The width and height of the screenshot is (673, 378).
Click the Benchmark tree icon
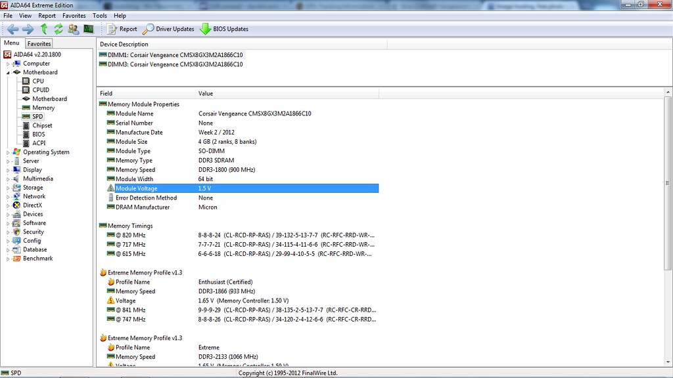click(x=16, y=259)
